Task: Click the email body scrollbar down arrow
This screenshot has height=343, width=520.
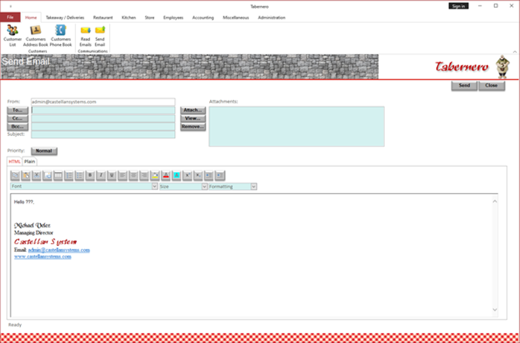Action: [495, 310]
